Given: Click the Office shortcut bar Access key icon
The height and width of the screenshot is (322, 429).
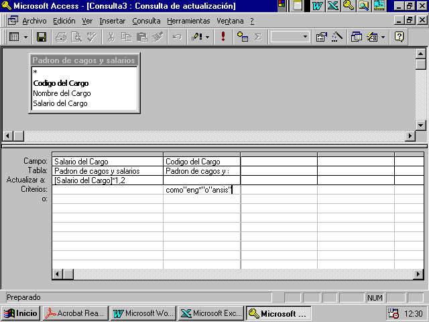Looking at the screenshot, I should (349, 5).
